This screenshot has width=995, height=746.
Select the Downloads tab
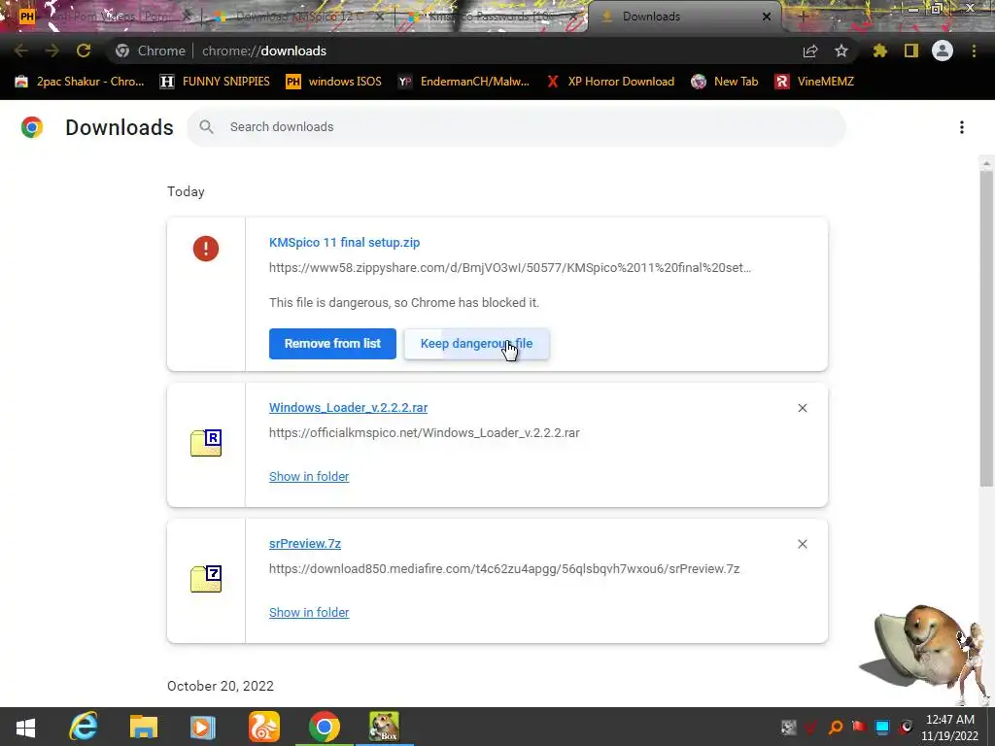click(682, 17)
